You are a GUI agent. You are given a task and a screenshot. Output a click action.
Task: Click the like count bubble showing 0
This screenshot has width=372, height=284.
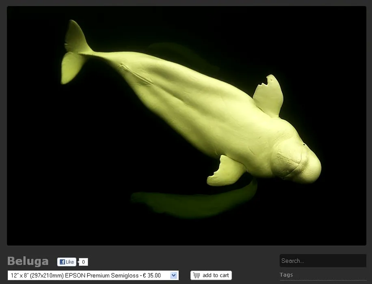tap(83, 262)
